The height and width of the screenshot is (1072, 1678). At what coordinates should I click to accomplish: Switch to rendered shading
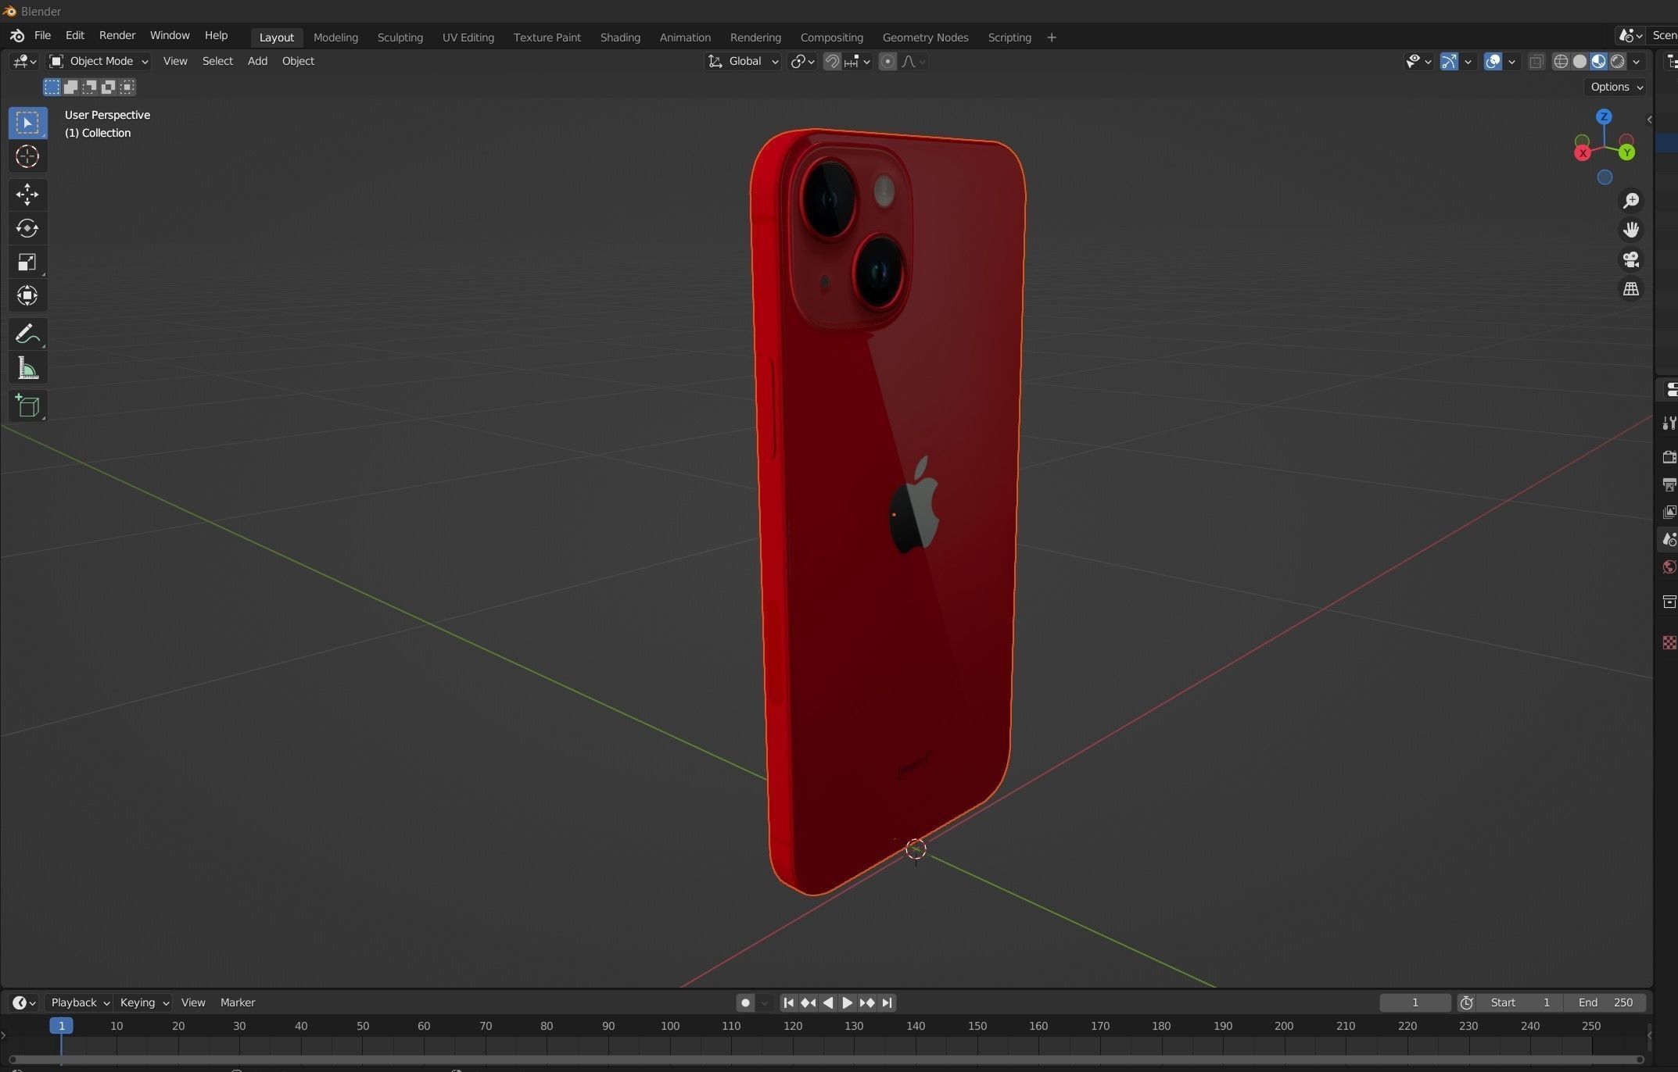[1618, 61]
